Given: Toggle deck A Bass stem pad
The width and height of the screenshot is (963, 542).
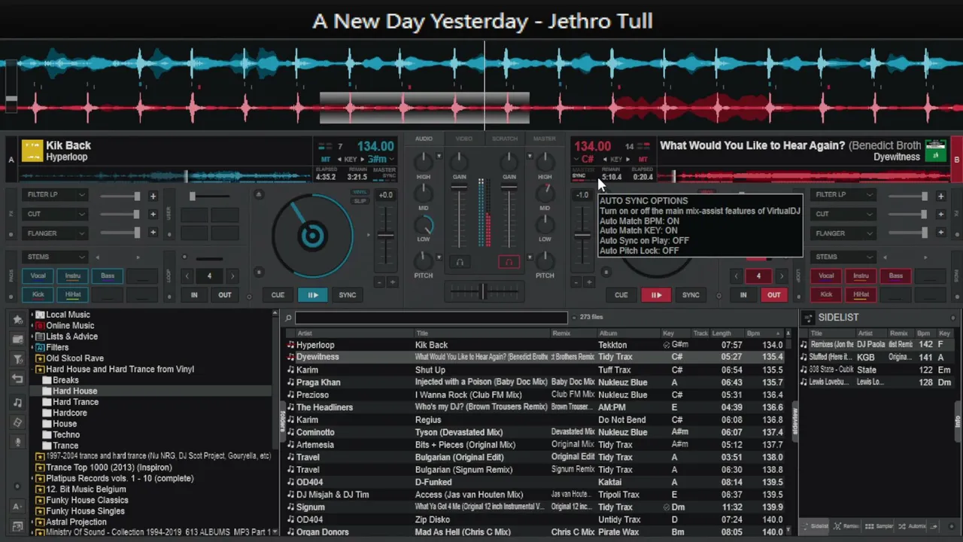Looking at the screenshot, I should click(108, 276).
